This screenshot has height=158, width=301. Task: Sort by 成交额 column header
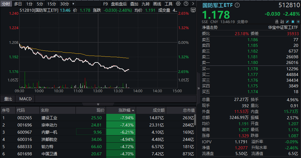(x=159, y=110)
